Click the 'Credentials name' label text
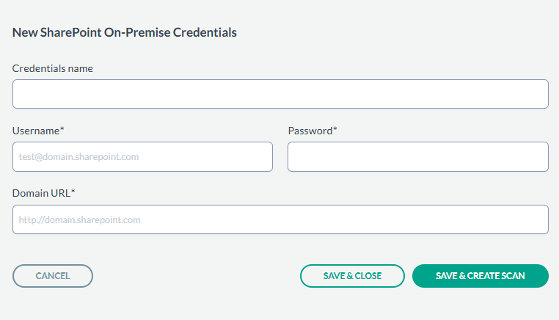Screen dimensions: 559x320 point(53,68)
